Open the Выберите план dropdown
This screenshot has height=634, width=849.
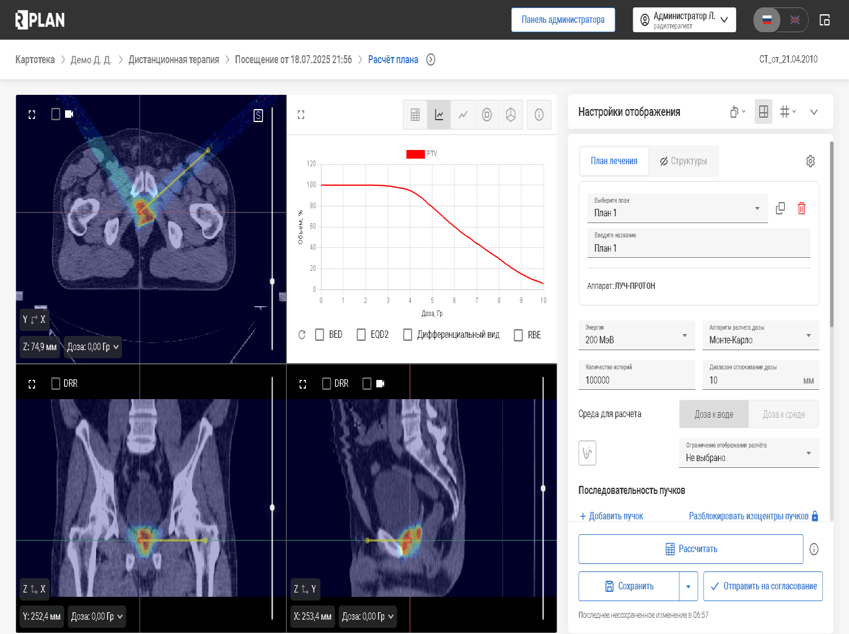677,208
